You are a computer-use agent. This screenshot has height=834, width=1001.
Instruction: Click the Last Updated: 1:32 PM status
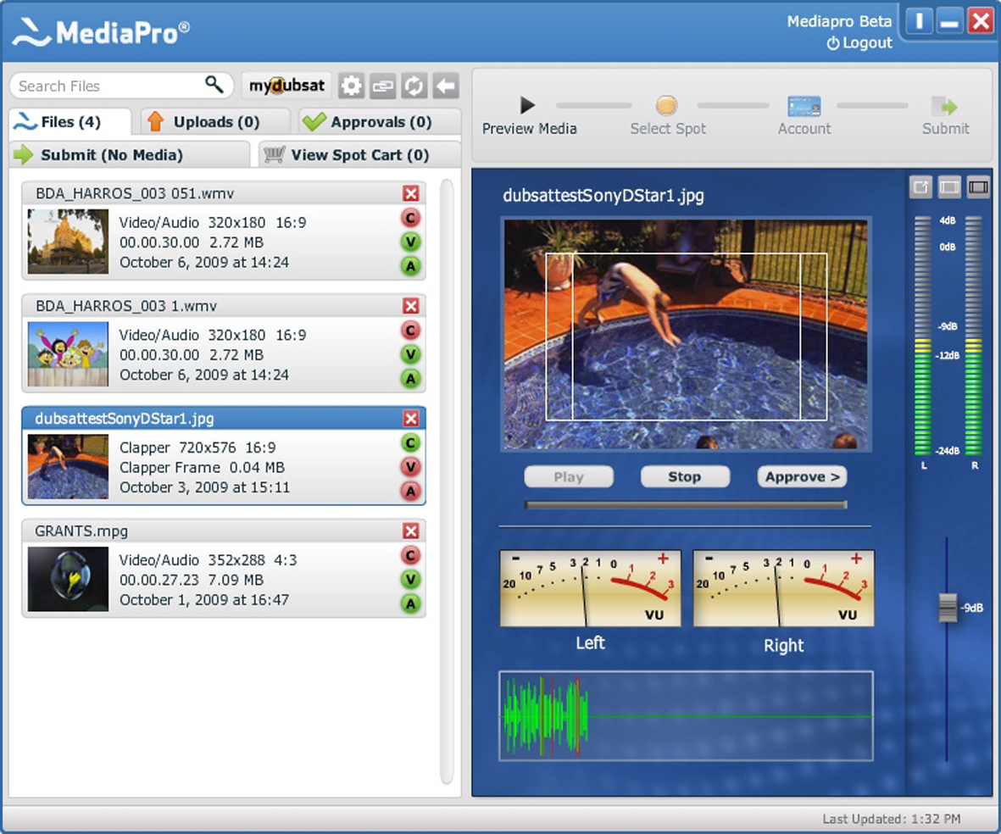pyautogui.click(x=891, y=819)
